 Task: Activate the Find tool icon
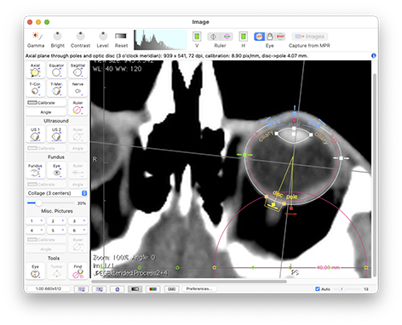pyautogui.click(x=78, y=271)
